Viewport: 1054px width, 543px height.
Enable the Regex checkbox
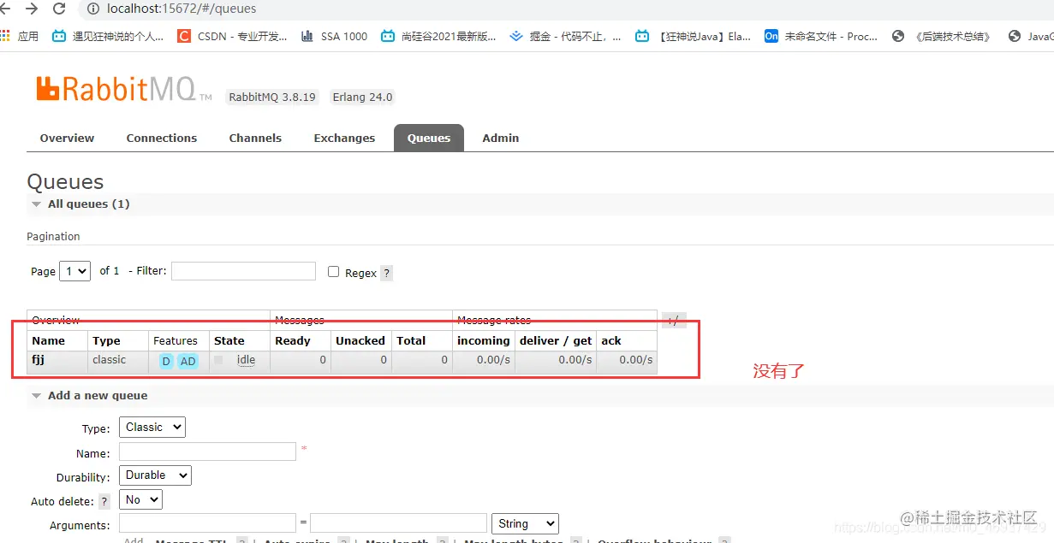[333, 271]
